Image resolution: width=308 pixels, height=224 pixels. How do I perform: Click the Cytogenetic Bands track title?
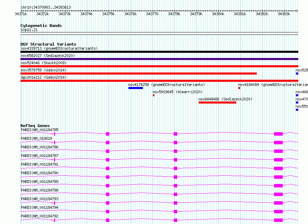click(41, 26)
